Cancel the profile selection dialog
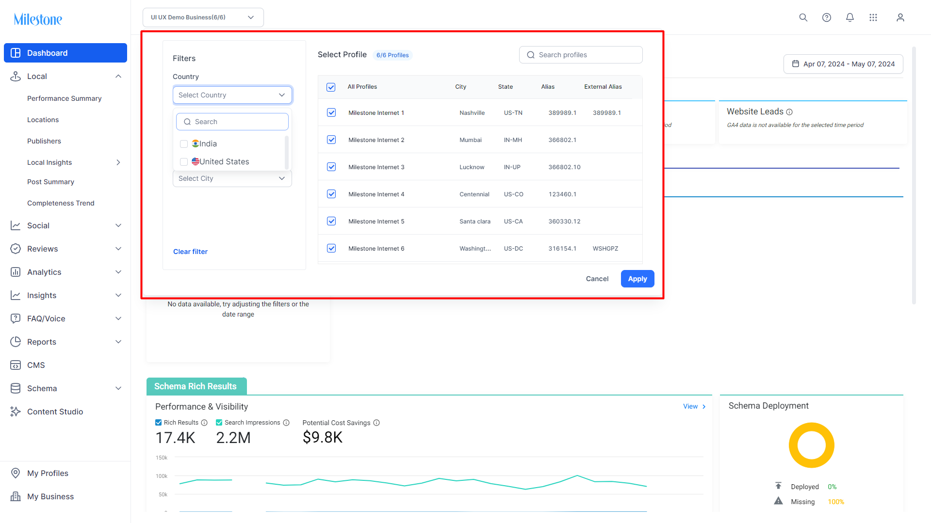Viewport: 931px width, 523px height. point(597,279)
